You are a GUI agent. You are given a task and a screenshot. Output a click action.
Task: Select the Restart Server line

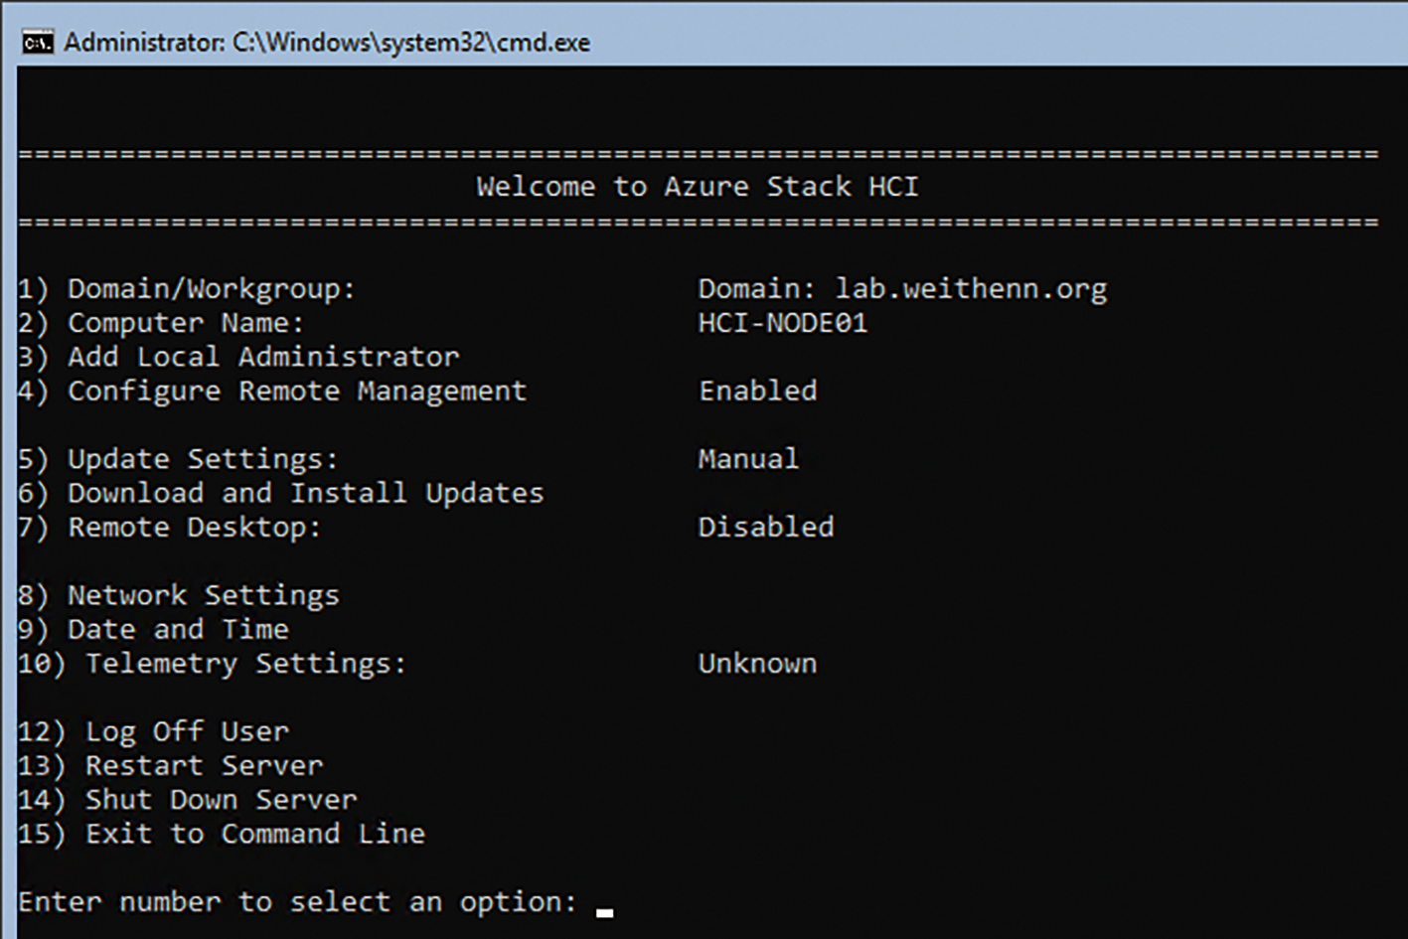tap(171, 765)
